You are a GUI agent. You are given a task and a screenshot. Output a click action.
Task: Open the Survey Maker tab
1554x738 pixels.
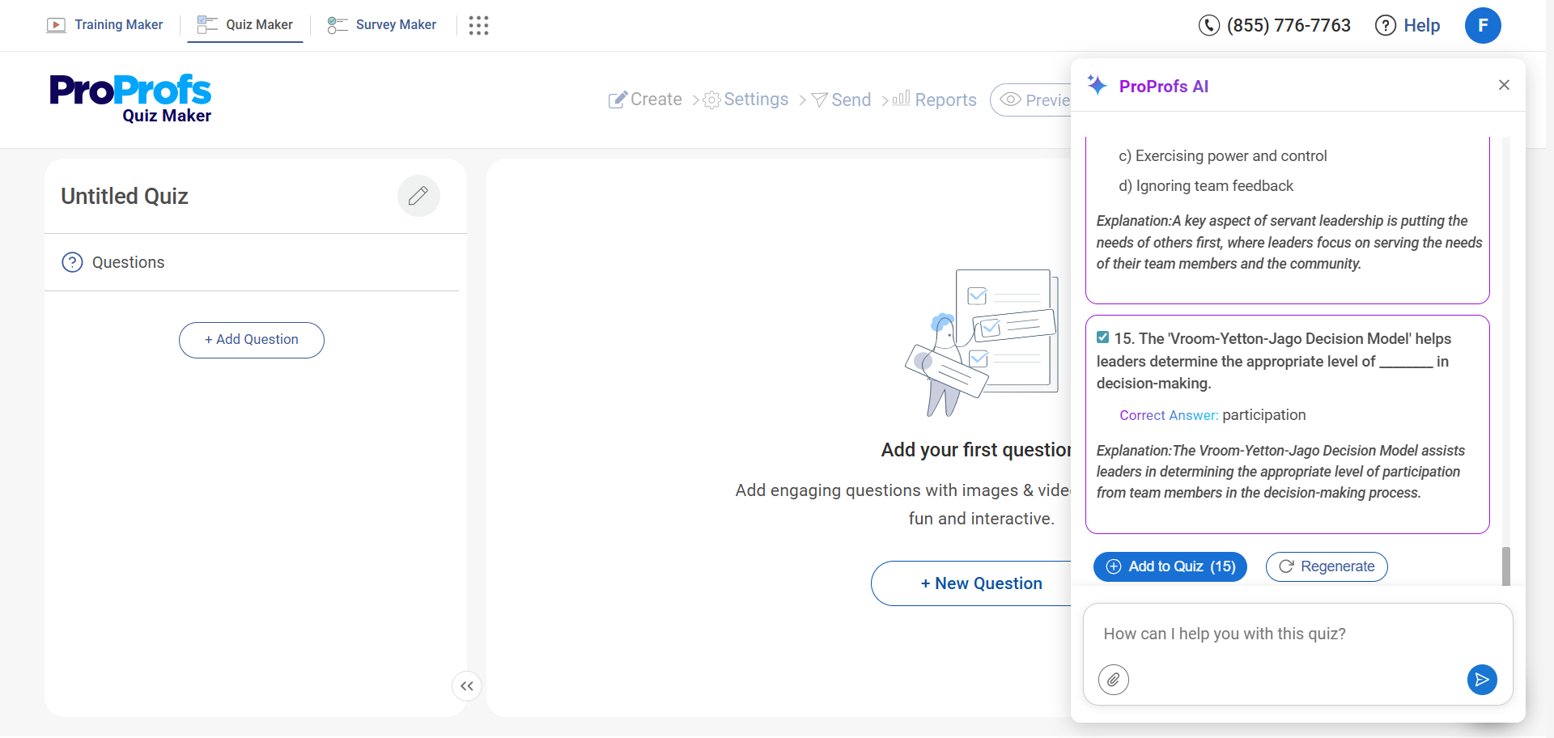coord(393,24)
